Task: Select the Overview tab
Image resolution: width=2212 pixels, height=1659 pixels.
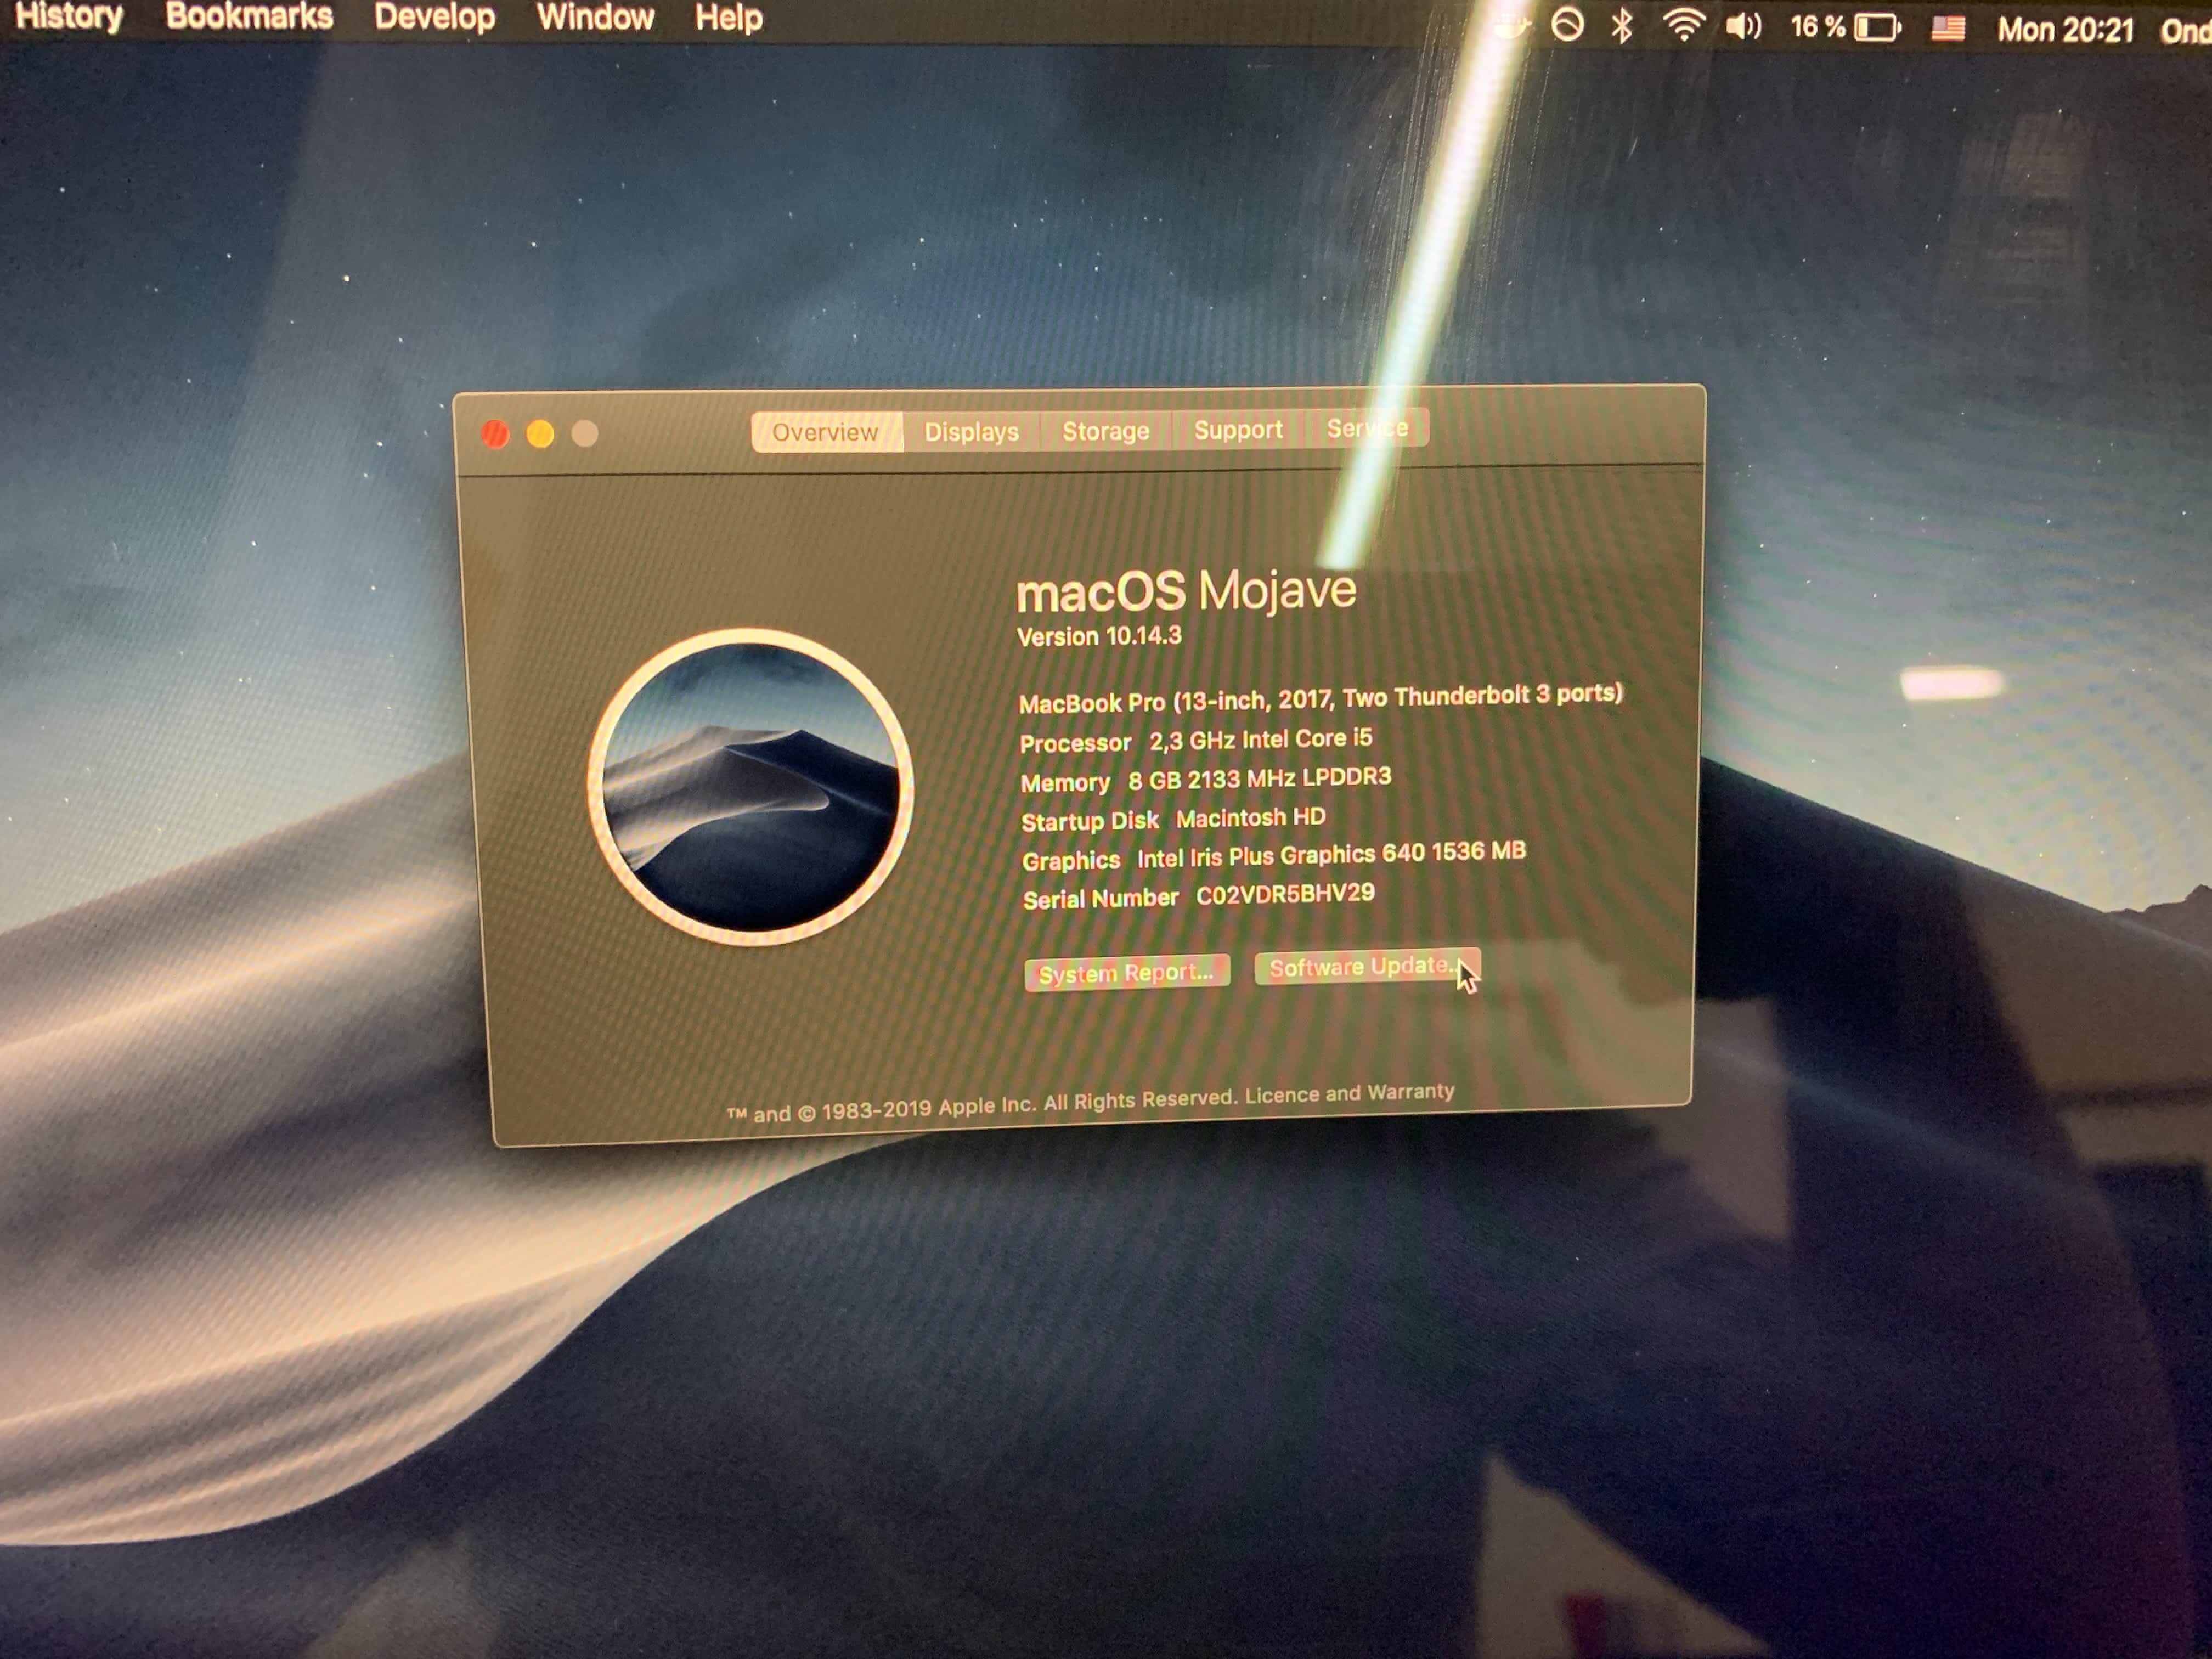Action: [825, 432]
